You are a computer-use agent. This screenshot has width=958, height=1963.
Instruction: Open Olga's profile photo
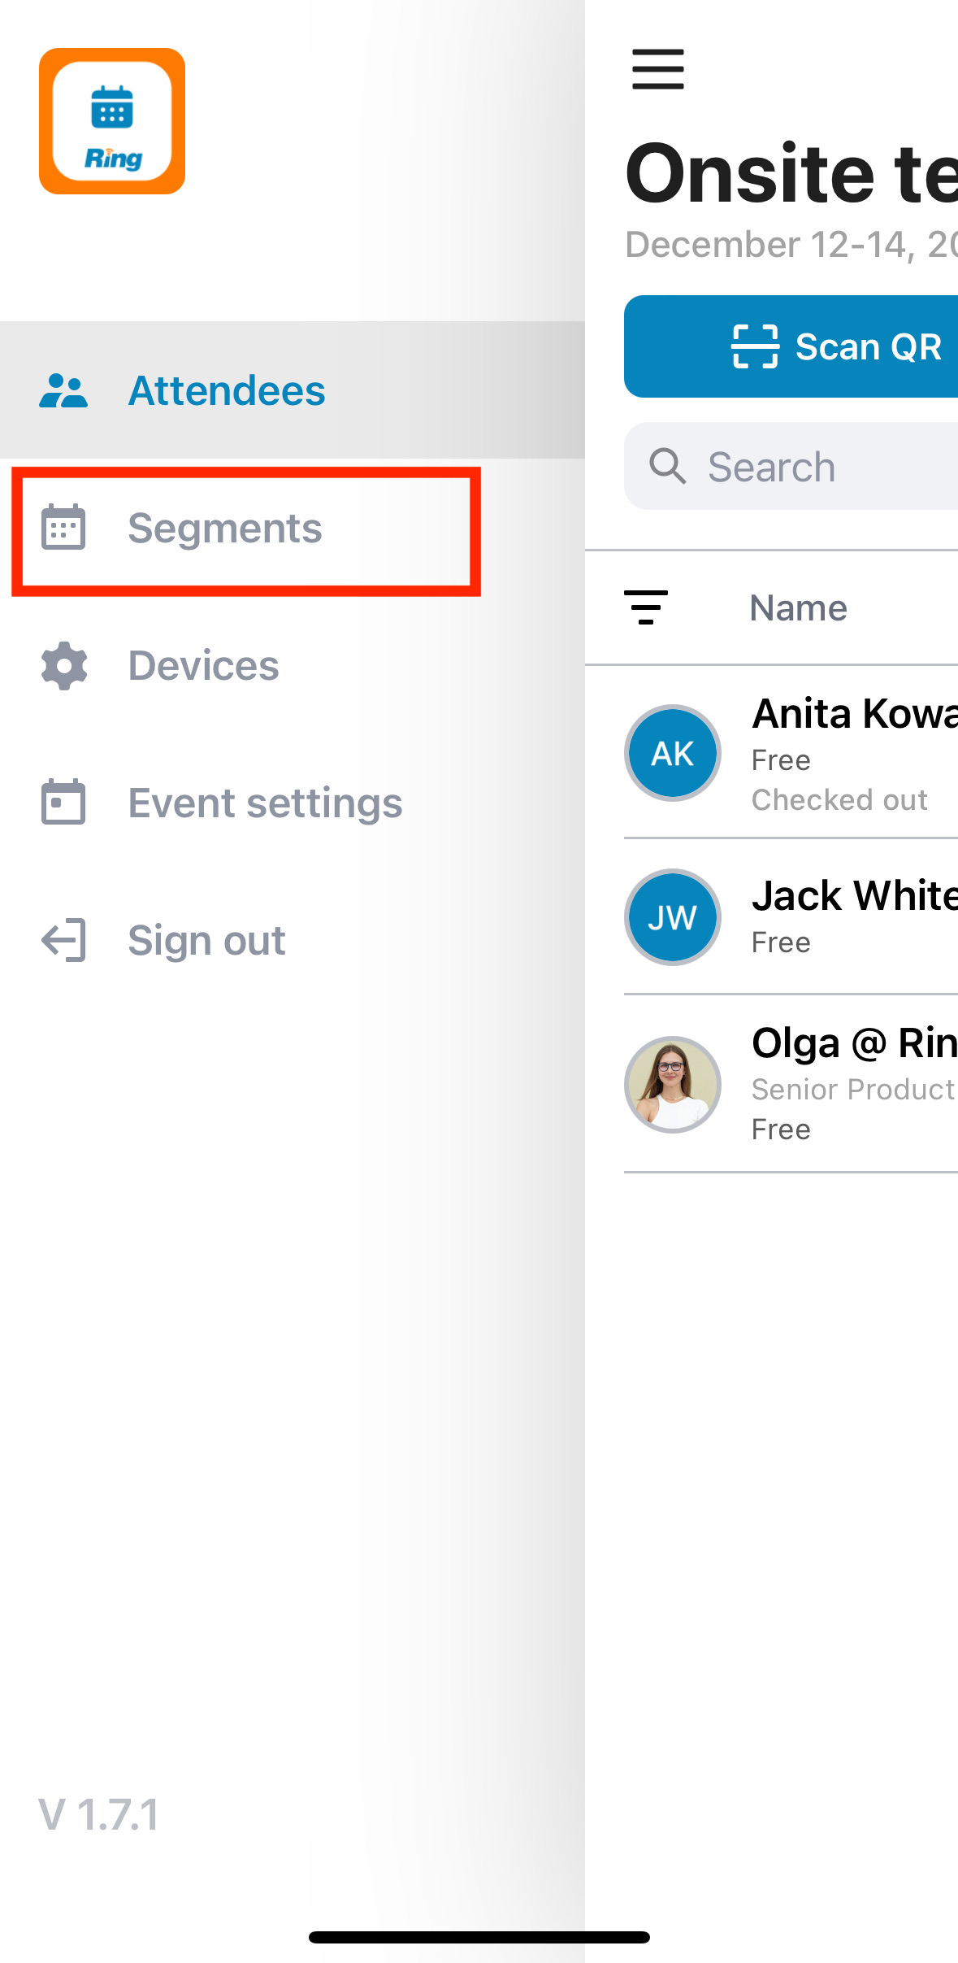[x=673, y=1085]
